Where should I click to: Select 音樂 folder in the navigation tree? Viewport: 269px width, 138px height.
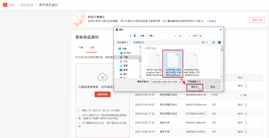[125, 65]
